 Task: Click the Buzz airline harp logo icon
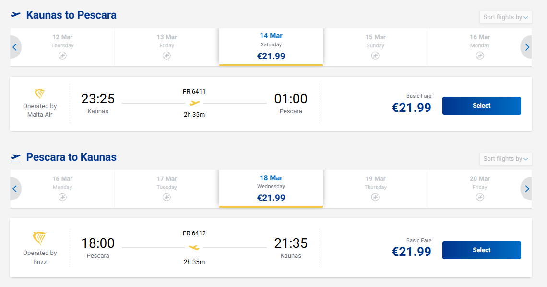(x=40, y=238)
